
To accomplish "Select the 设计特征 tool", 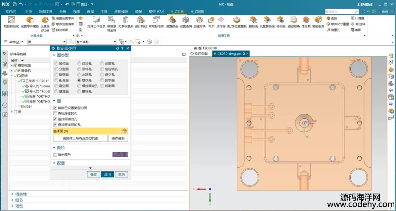I will coord(141,22).
